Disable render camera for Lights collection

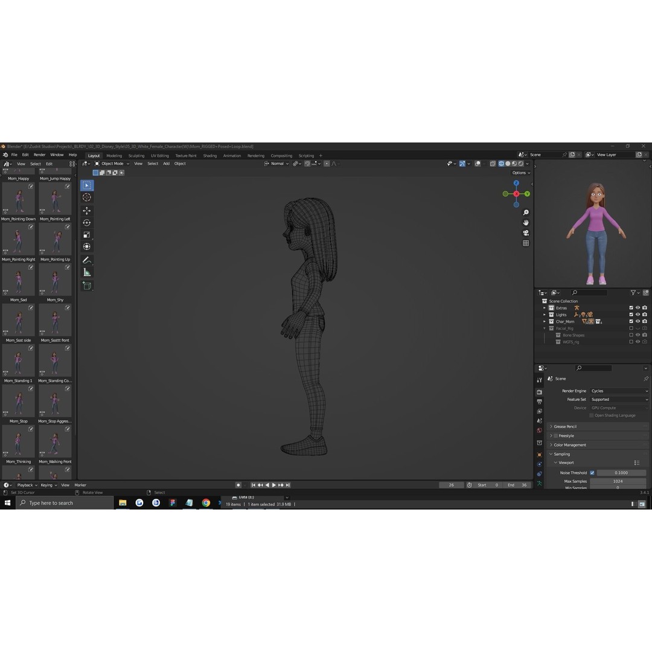[x=645, y=315]
